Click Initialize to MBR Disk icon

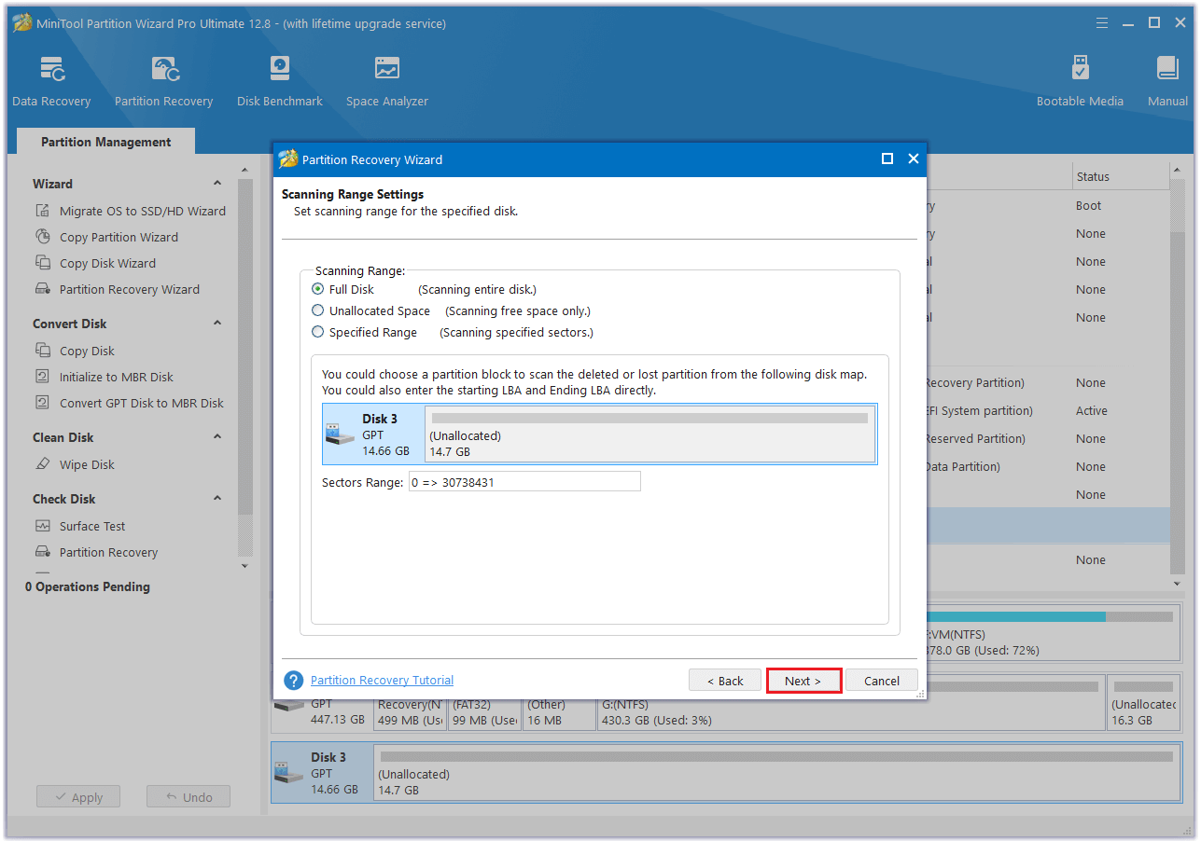click(x=43, y=377)
